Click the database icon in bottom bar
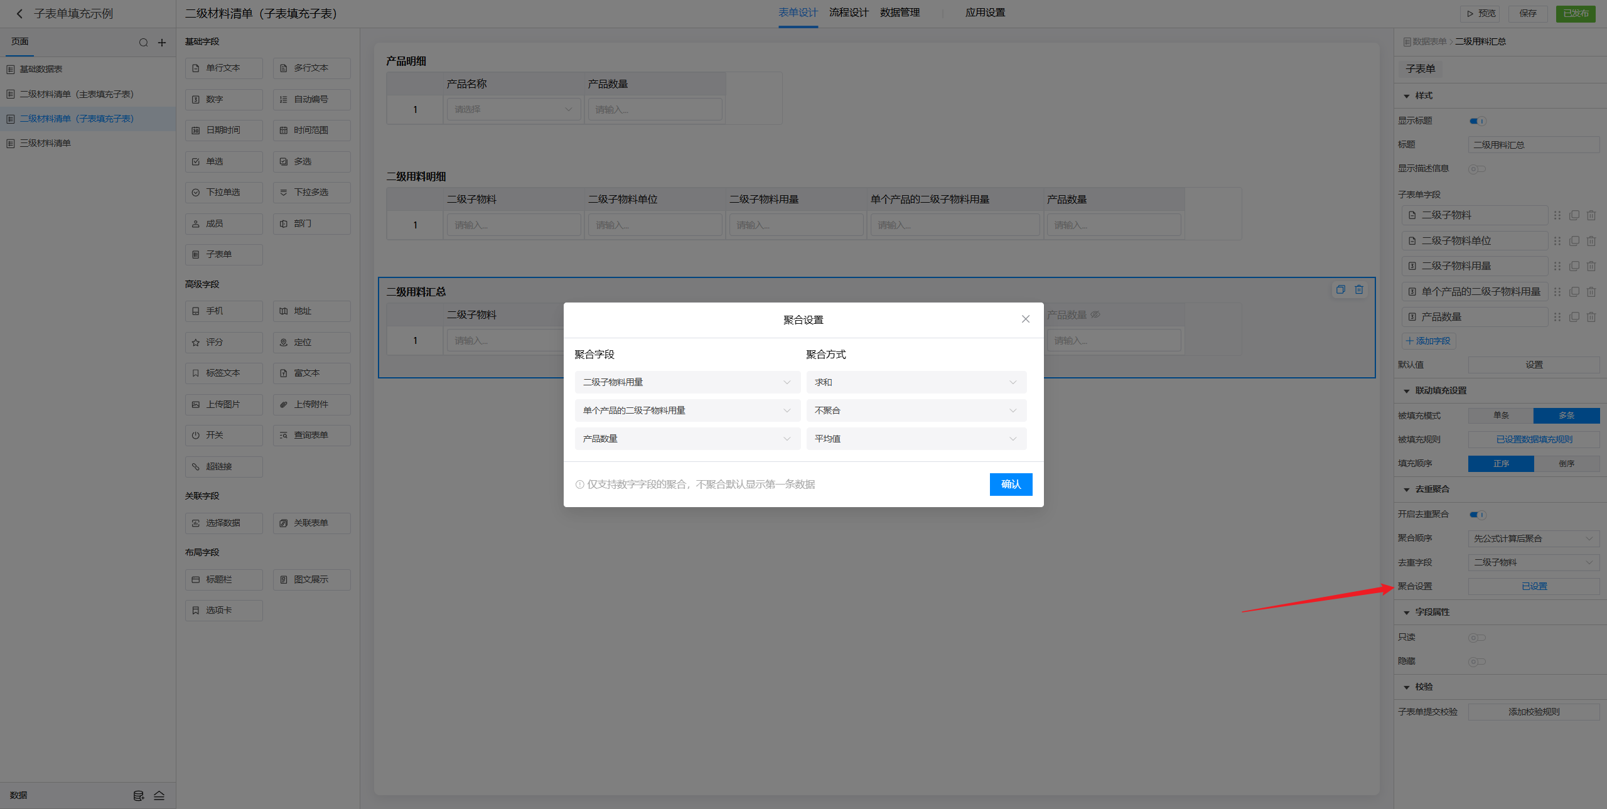This screenshot has width=1607, height=809. tap(139, 795)
